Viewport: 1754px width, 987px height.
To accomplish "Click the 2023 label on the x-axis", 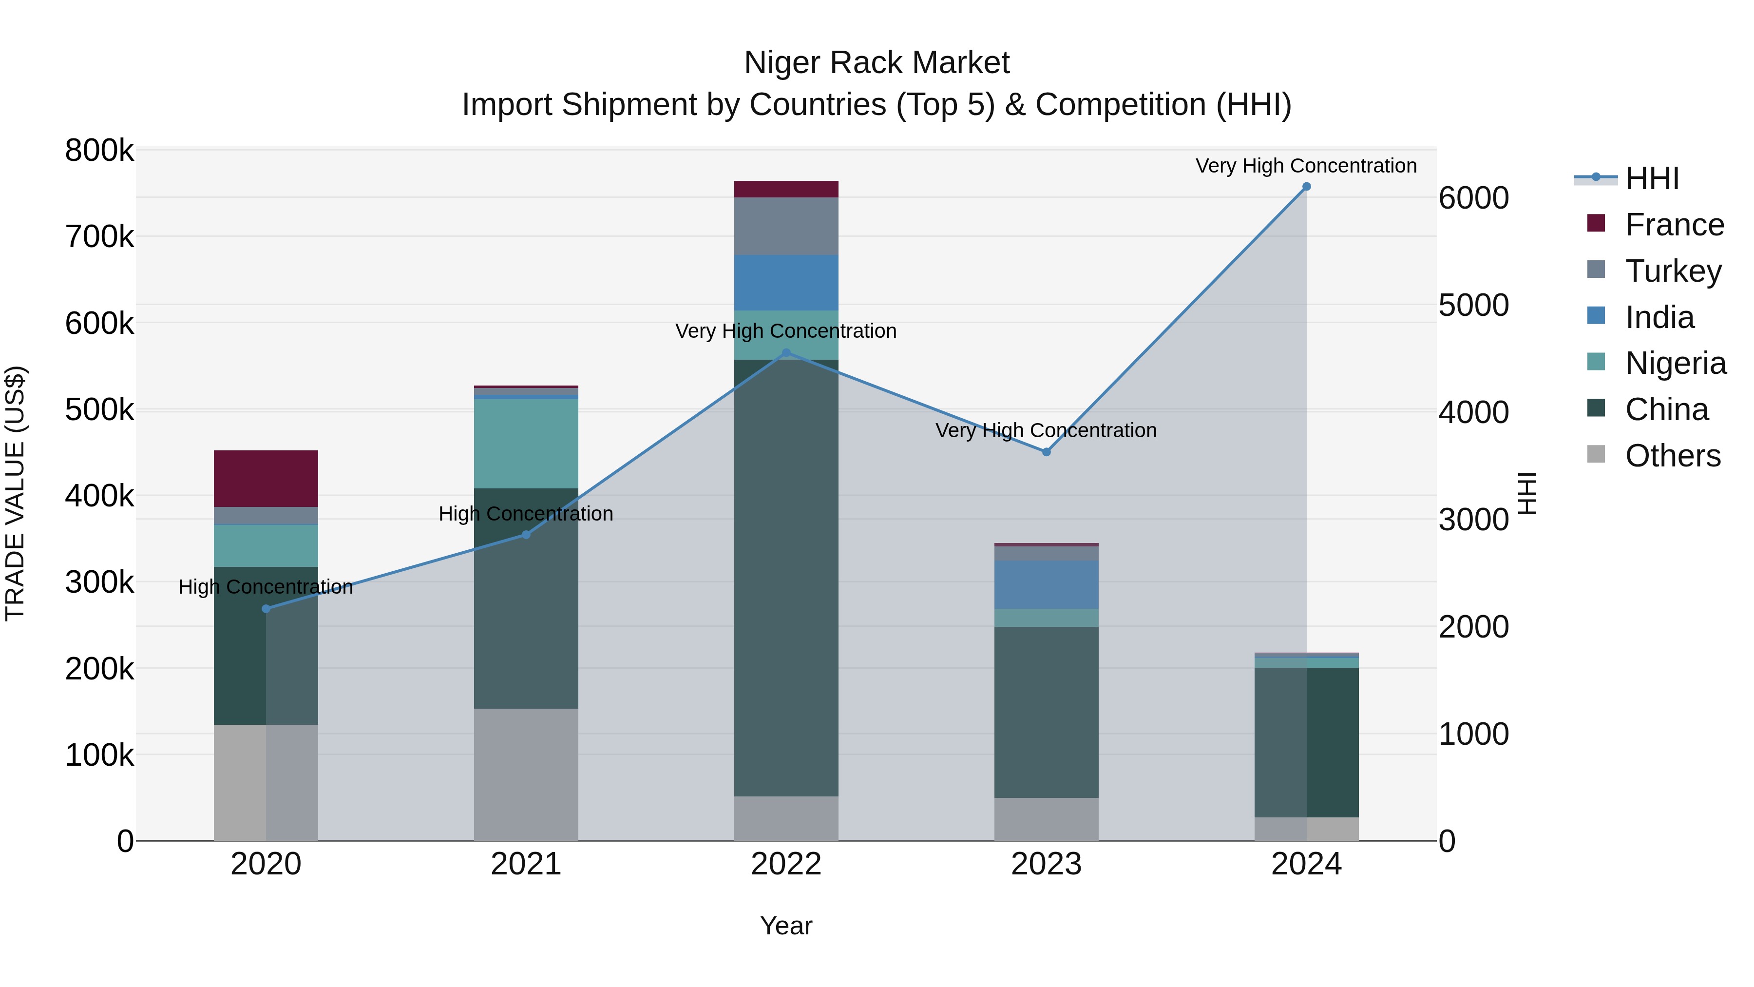I will coord(1047,864).
